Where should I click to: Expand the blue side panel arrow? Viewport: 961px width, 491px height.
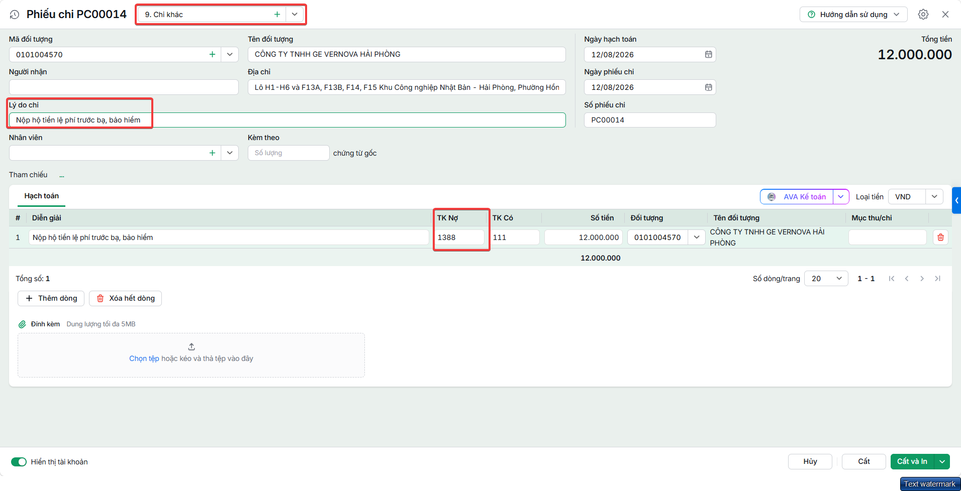point(956,200)
